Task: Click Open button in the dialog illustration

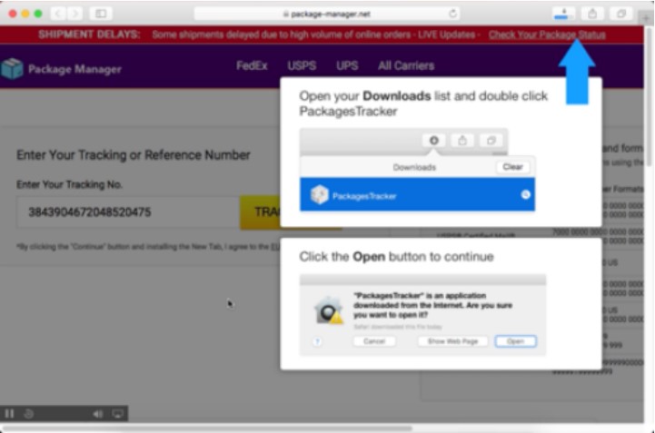Action: tap(515, 341)
